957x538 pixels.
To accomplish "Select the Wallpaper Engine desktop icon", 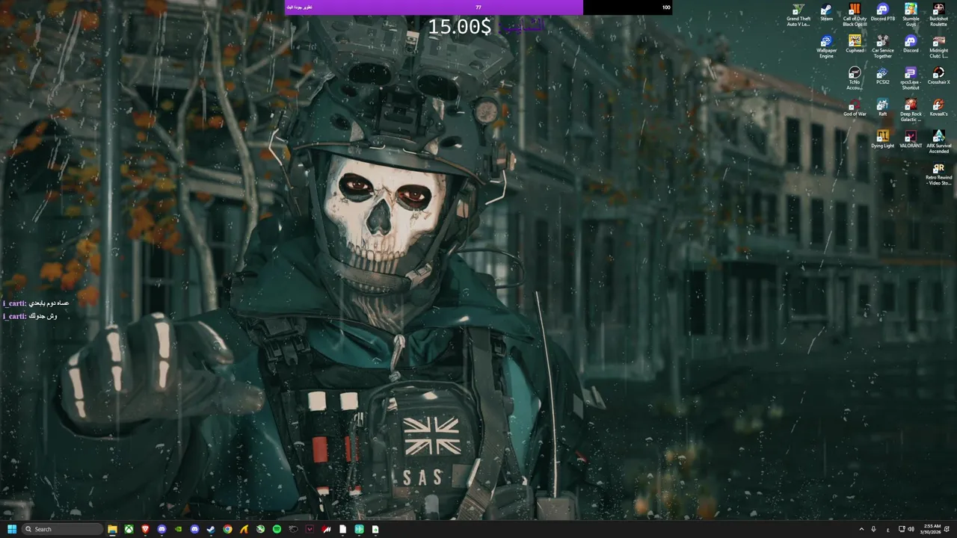I will [x=826, y=46].
